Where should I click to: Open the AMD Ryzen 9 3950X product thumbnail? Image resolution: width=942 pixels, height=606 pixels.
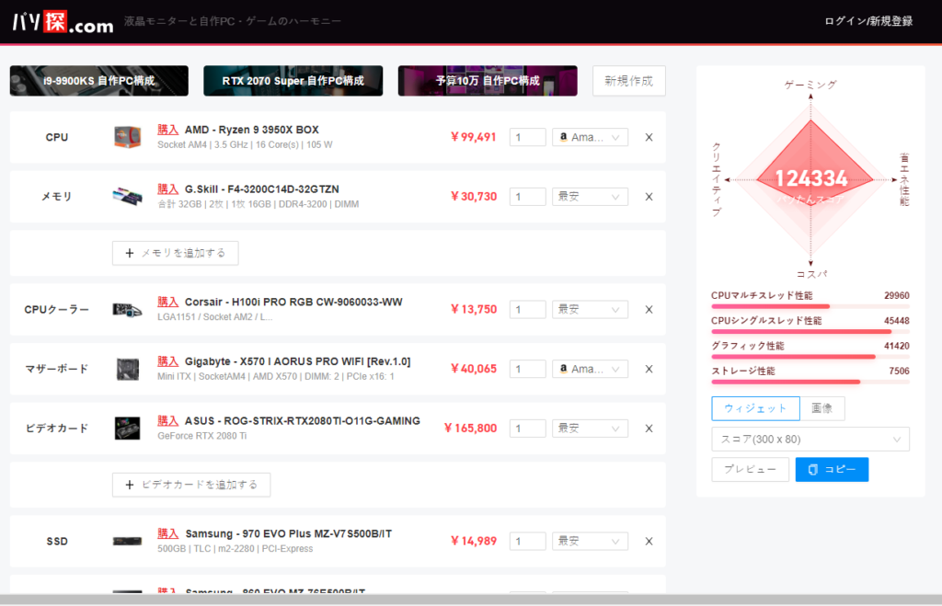pyautogui.click(x=127, y=137)
